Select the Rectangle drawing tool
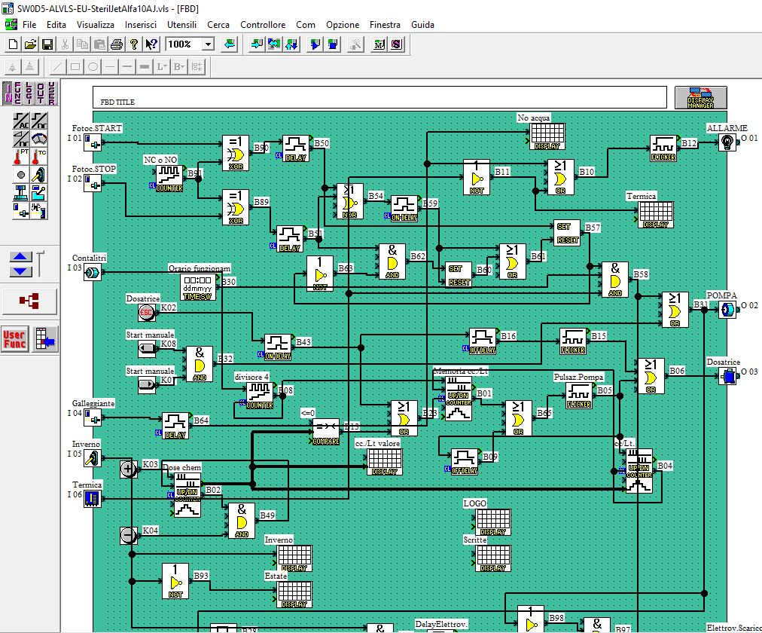 [75, 66]
